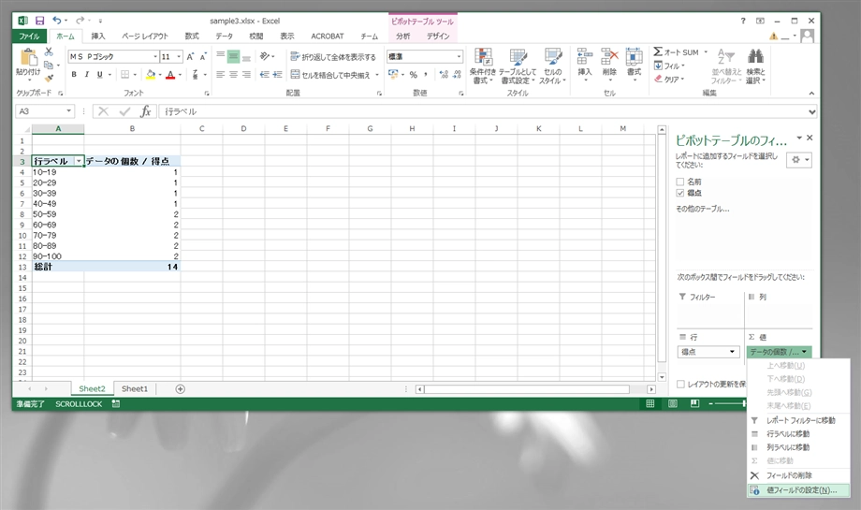Viewport: 861px width, 510px height.
Task: Open the number format (標準) dropdown
Action: (x=459, y=56)
